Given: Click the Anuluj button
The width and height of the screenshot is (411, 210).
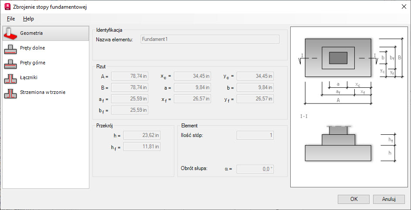Looking at the screenshot, I should coord(389,199).
